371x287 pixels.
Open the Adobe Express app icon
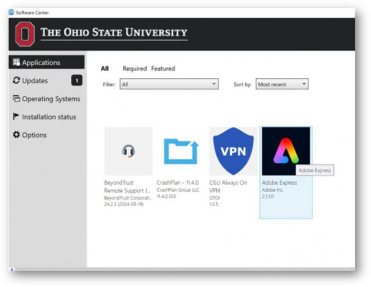(x=286, y=151)
